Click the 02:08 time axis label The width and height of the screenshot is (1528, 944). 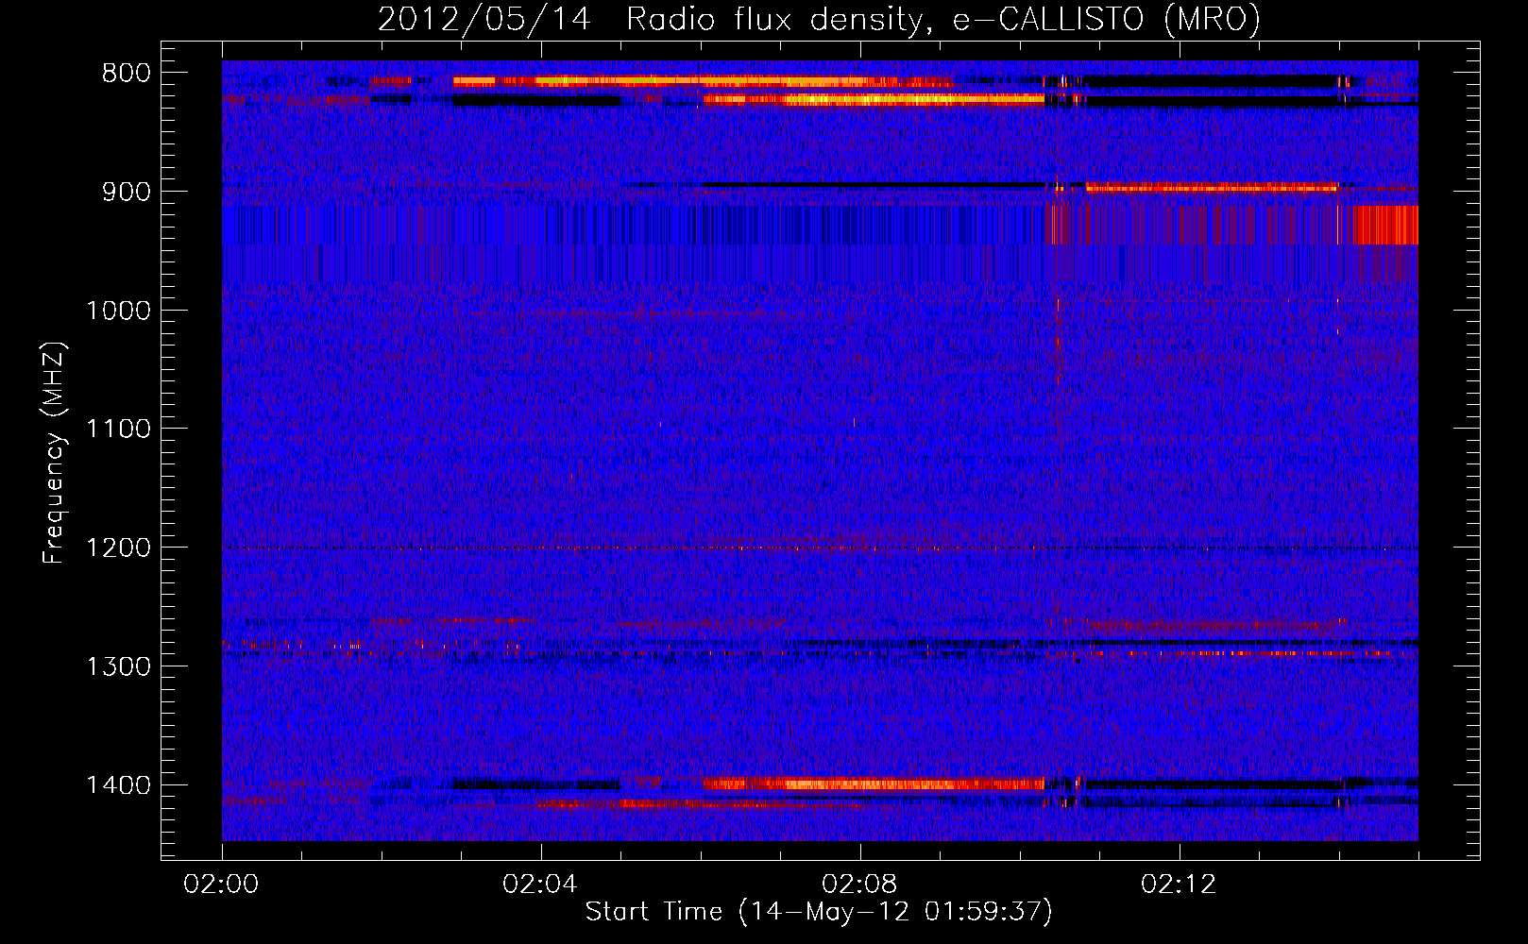click(x=859, y=885)
